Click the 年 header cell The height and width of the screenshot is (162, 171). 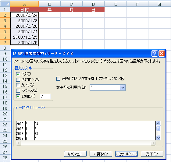click(50, 9)
